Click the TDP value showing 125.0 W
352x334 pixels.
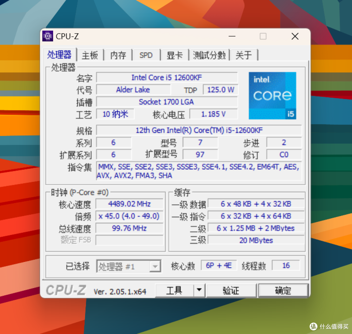[x=220, y=90]
